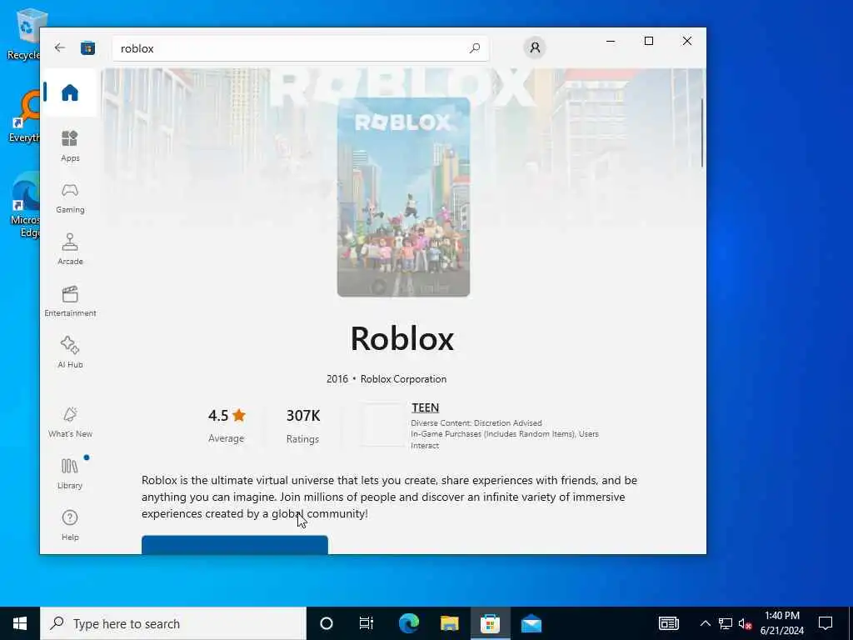Minimize the Microsoft Store window
The image size is (853, 640).
[611, 41]
